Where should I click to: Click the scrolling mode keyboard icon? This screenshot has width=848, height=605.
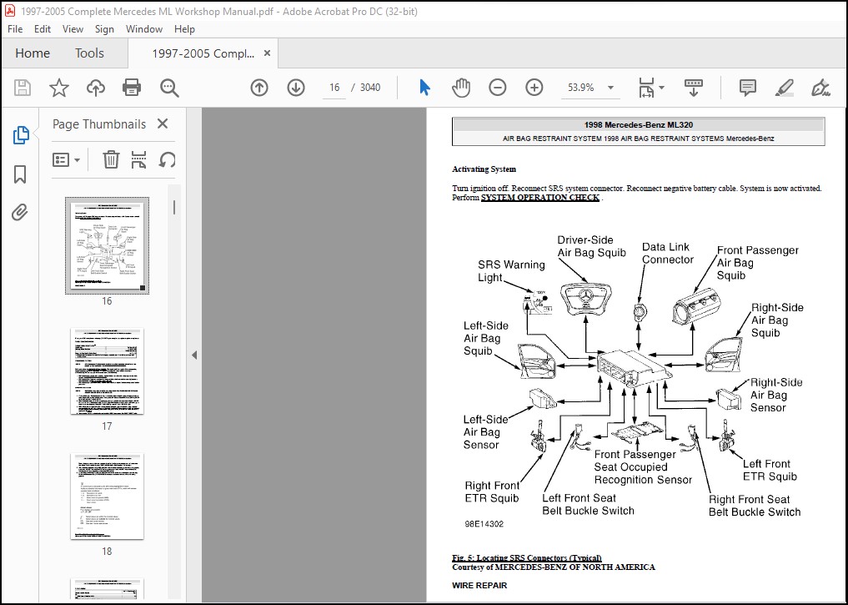694,88
